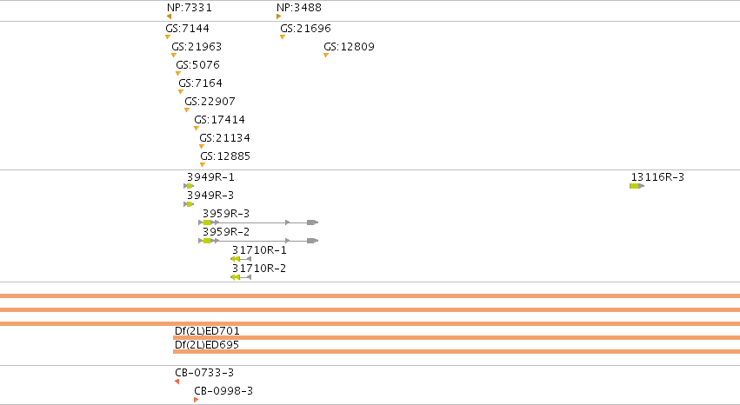The width and height of the screenshot is (740, 405).
Task: Select the 3949R-3 label
Action: [x=210, y=196]
